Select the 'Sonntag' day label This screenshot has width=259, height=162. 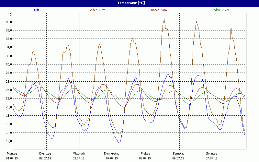tap(212, 154)
